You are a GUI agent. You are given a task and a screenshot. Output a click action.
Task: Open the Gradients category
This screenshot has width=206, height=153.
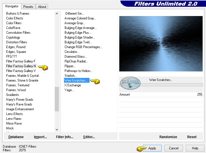point(12,95)
